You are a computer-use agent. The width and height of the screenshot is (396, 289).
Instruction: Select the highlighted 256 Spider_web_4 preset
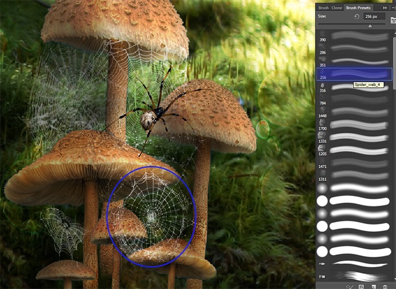[354, 74]
